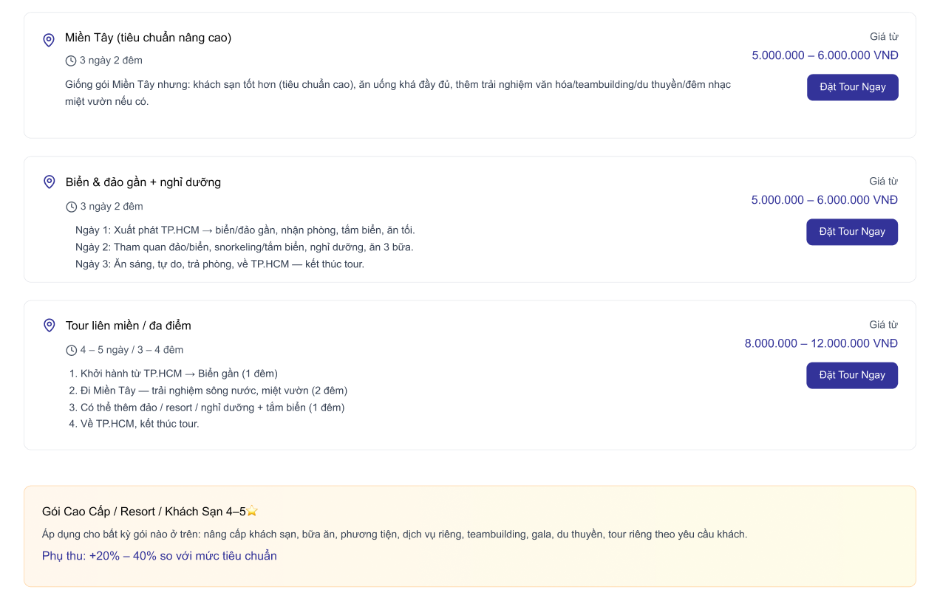Click the Gói Cao Cấp / Resort heading
Image resolution: width=940 pixels, height=598 pixels.
[143, 512]
